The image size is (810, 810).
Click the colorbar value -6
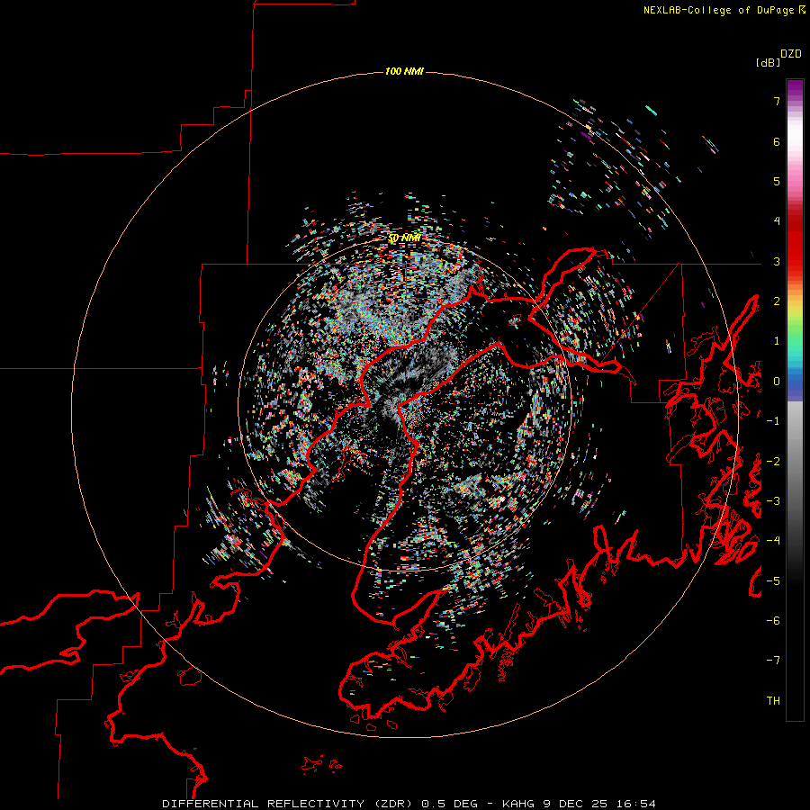(773, 621)
